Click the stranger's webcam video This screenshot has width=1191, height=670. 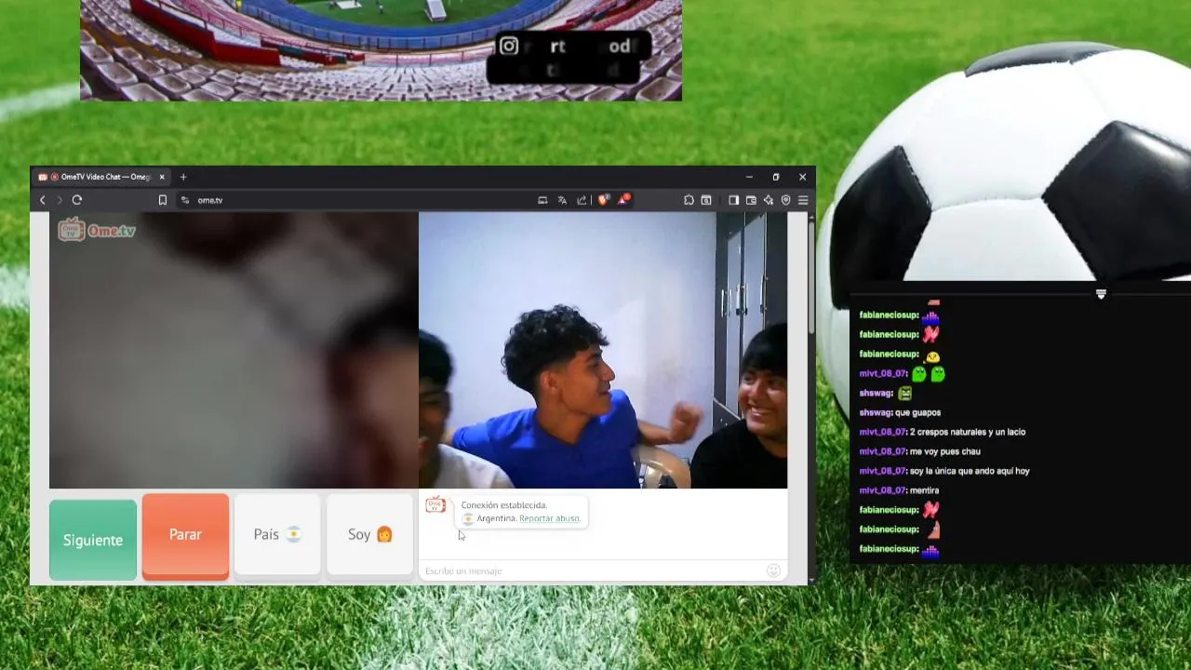click(603, 350)
